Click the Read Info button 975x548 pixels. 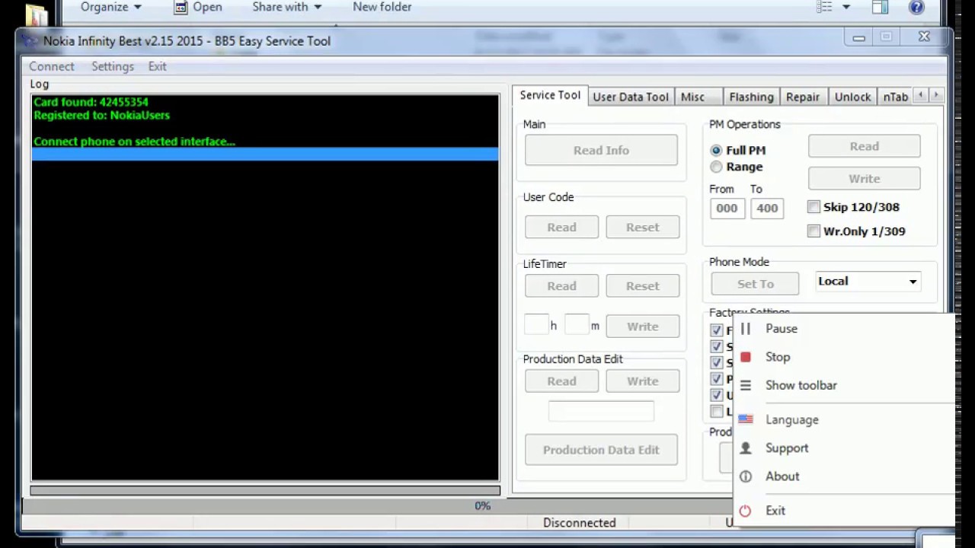point(601,150)
